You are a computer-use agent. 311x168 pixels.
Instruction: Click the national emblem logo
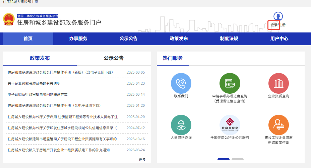pyautogui.click(x=9, y=19)
